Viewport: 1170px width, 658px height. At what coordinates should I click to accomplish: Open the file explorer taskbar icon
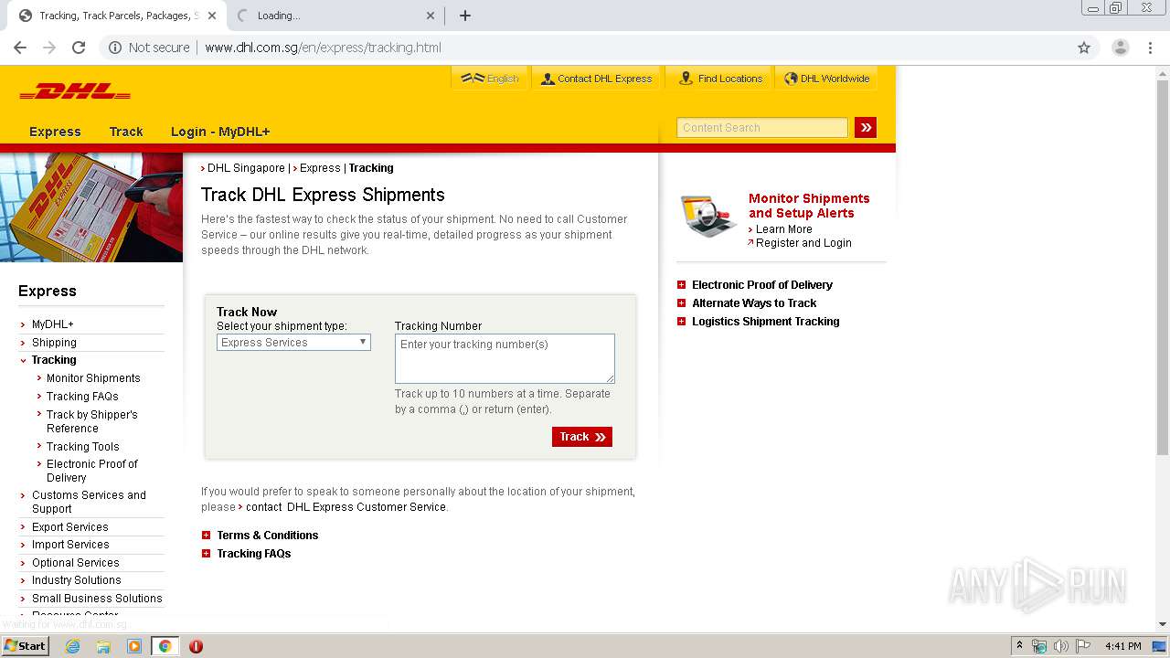pyautogui.click(x=103, y=646)
